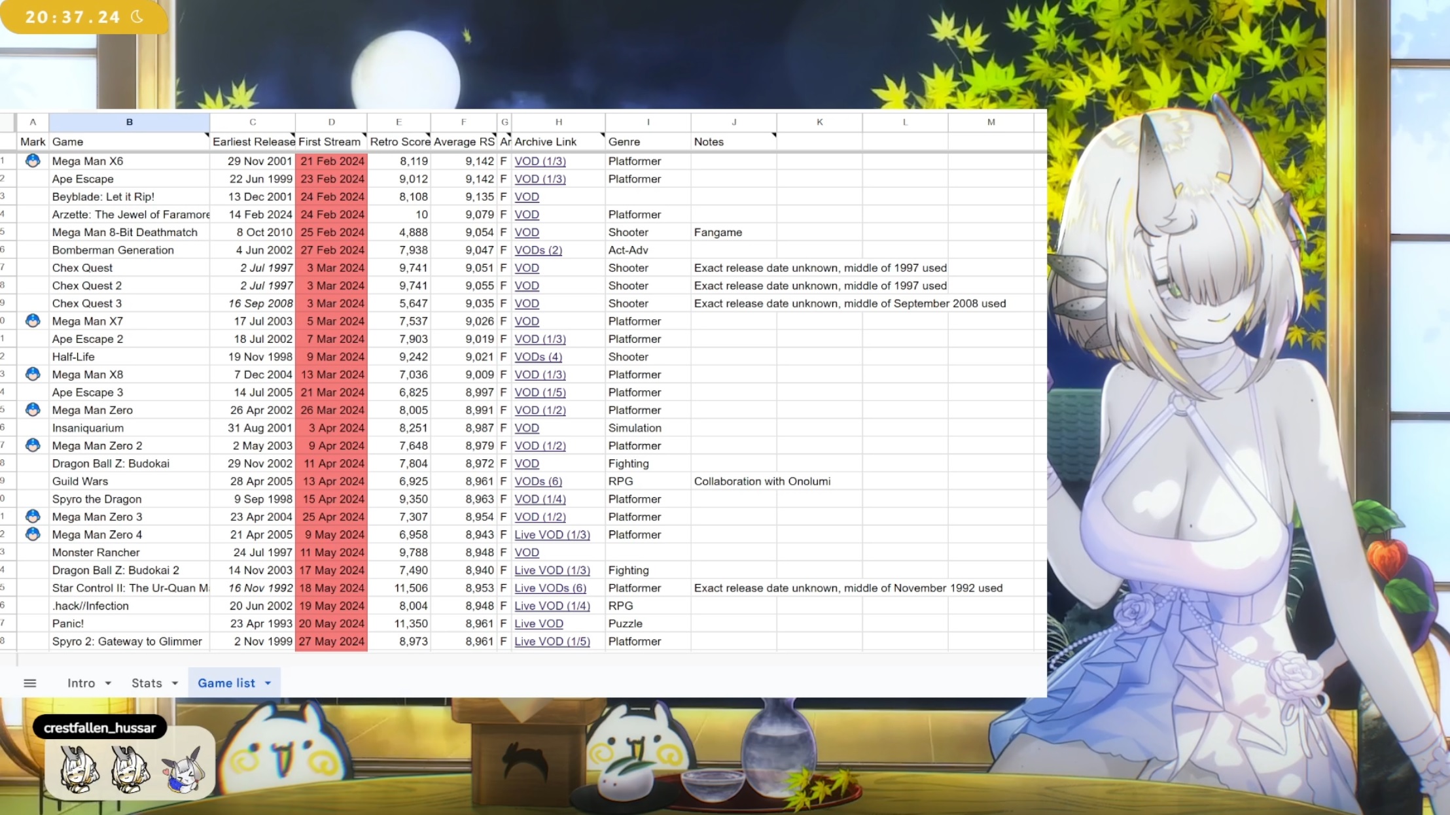This screenshot has height=815, width=1450.
Task: Open the Half-Life VODs (4) link
Action: point(538,356)
